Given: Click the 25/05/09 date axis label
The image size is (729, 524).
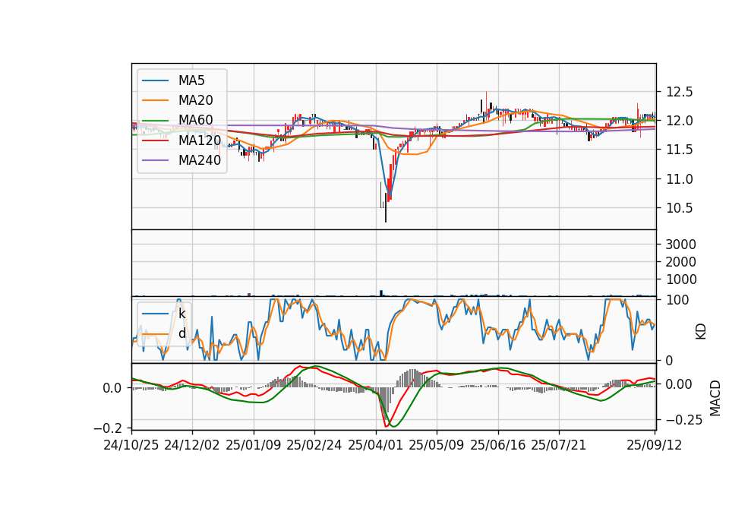Looking at the screenshot, I should (437, 445).
